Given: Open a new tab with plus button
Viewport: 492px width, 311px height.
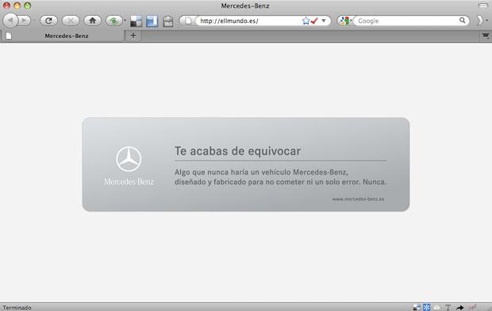Looking at the screenshot, I should 133,36.
